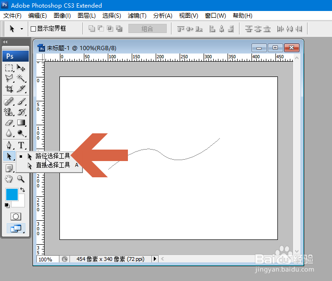Click align bottom edges icon
This screenshot has width=332, height=281.
click(199, 29)
